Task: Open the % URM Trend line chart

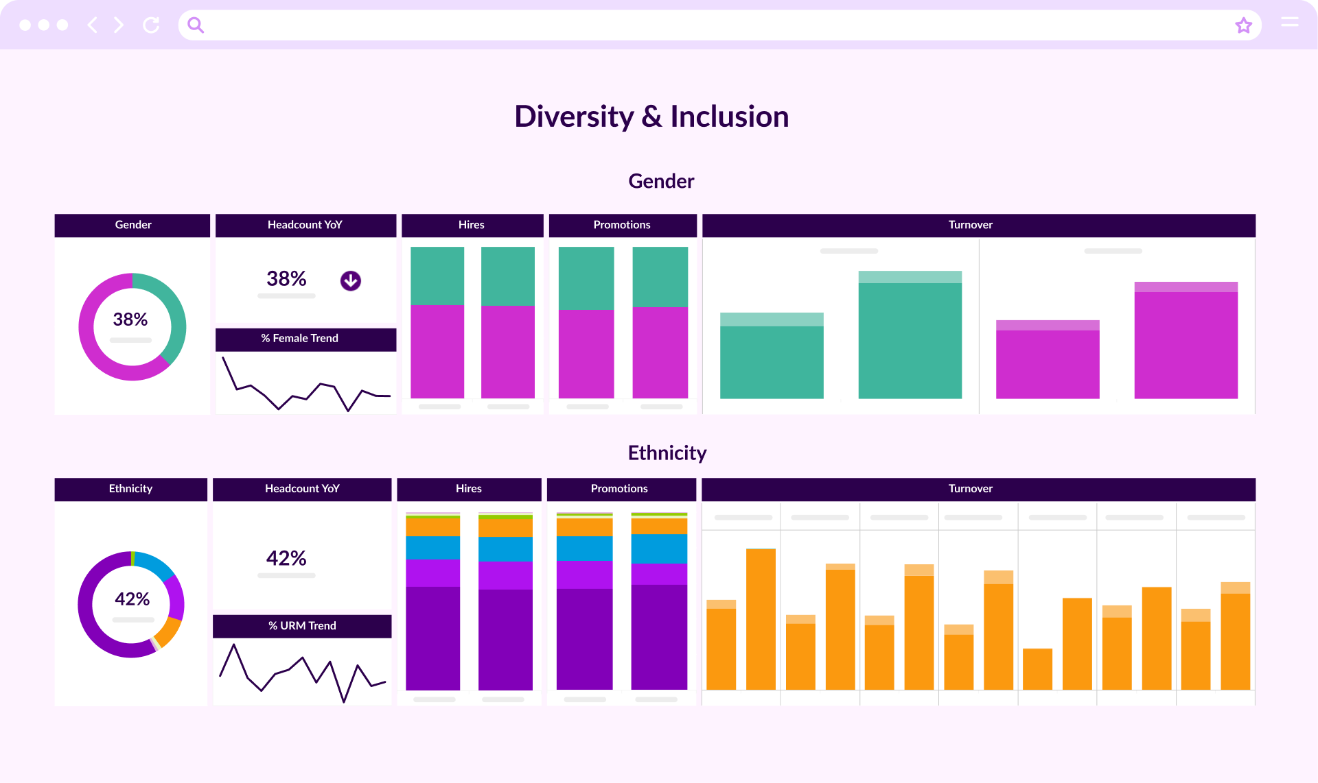Action: [302, 671]
